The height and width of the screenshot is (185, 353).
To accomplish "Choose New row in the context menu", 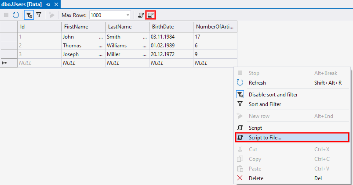I will pyautogui.click(x=292, y=116).
